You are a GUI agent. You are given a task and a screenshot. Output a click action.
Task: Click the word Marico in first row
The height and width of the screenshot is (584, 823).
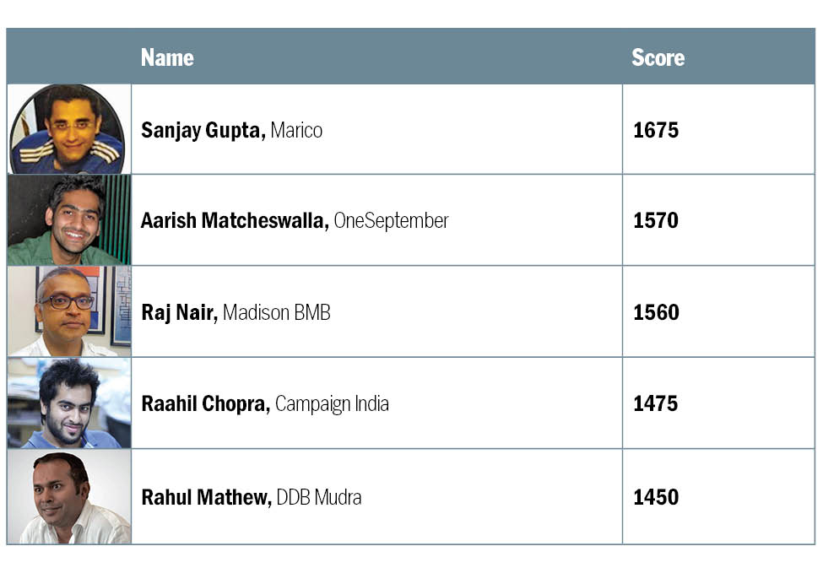pyautogui.click(x=296, y=131)
